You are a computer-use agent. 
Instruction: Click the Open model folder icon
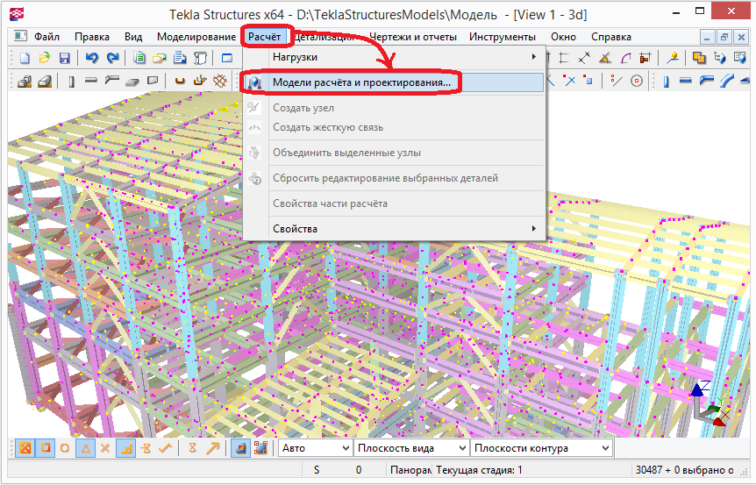[45, 59]
